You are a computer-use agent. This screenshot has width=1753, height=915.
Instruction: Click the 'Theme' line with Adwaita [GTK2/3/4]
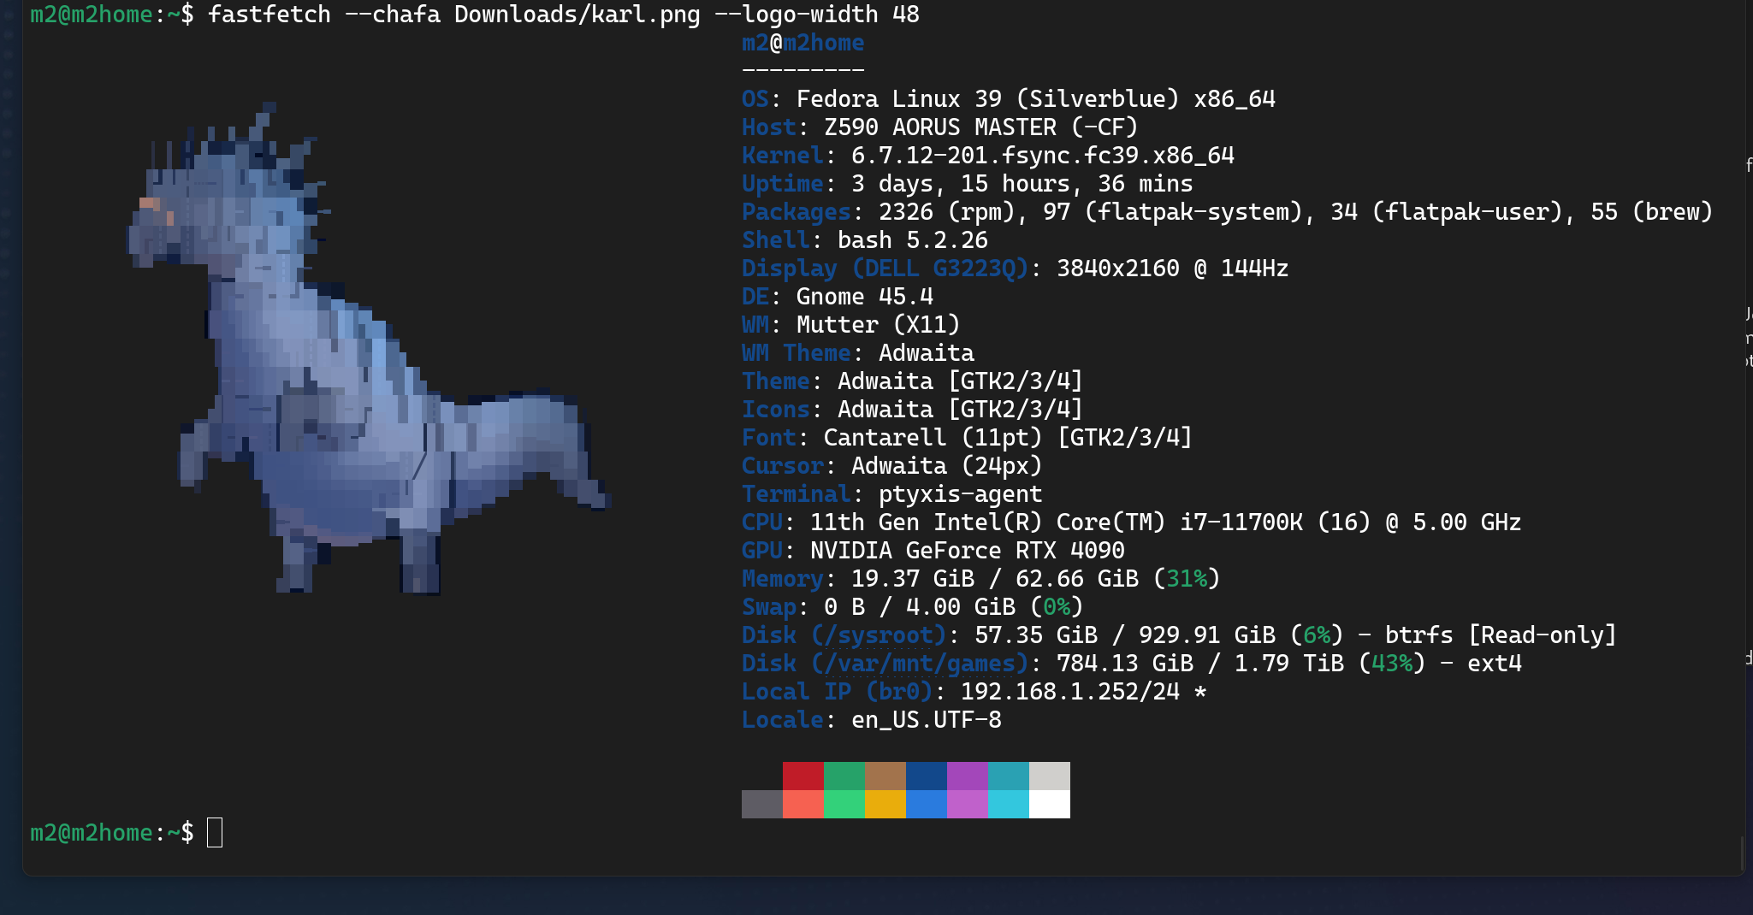coord(913,381)
